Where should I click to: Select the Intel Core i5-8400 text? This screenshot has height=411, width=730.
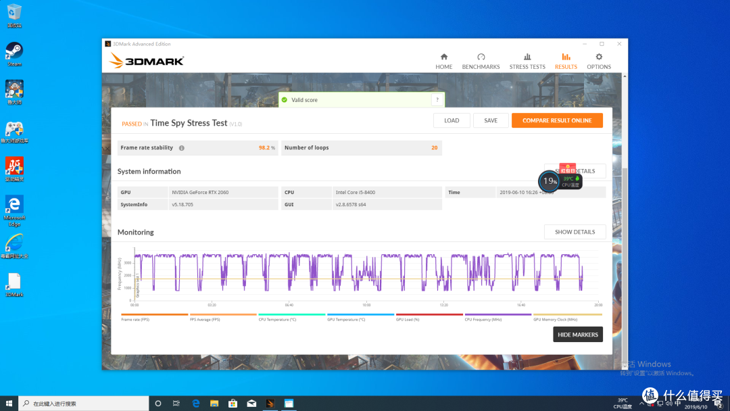(356, 192)
